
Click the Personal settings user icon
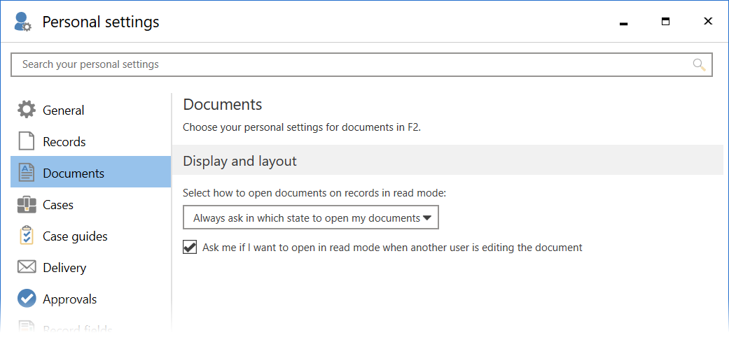point(22,22)
